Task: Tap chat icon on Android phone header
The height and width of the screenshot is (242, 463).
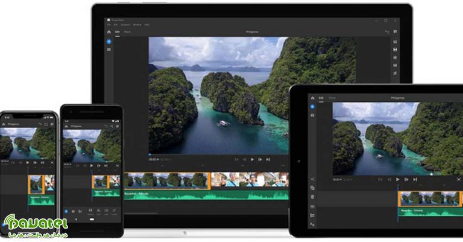Action: coord(117,126)
